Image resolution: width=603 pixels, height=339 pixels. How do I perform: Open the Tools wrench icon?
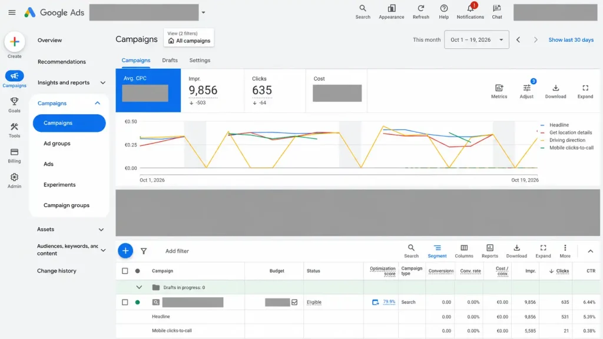14,127
